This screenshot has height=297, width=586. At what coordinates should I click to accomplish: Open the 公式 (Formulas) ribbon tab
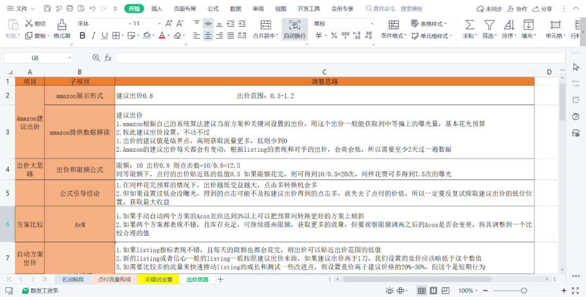(x=213, y=9)
